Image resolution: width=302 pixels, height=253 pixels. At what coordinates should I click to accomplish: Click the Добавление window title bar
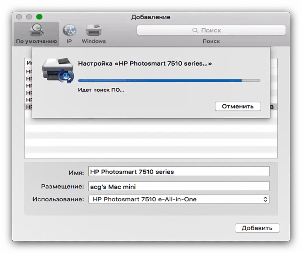click(151, 17)
